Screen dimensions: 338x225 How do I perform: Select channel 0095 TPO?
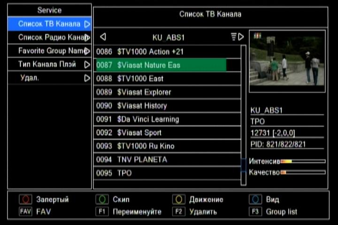point(167,173)
